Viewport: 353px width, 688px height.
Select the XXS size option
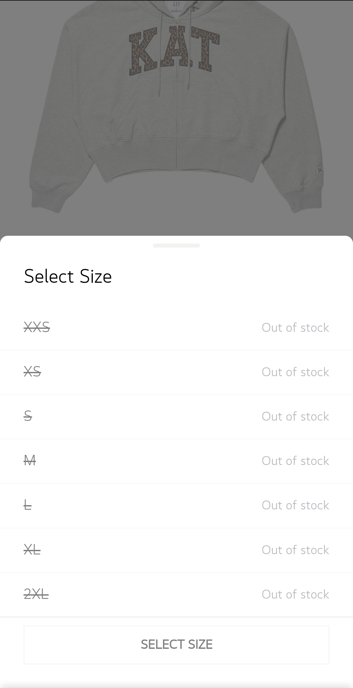point(37,327)
